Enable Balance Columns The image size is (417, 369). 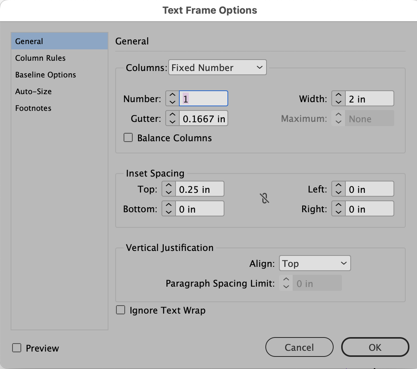(128, 138)
